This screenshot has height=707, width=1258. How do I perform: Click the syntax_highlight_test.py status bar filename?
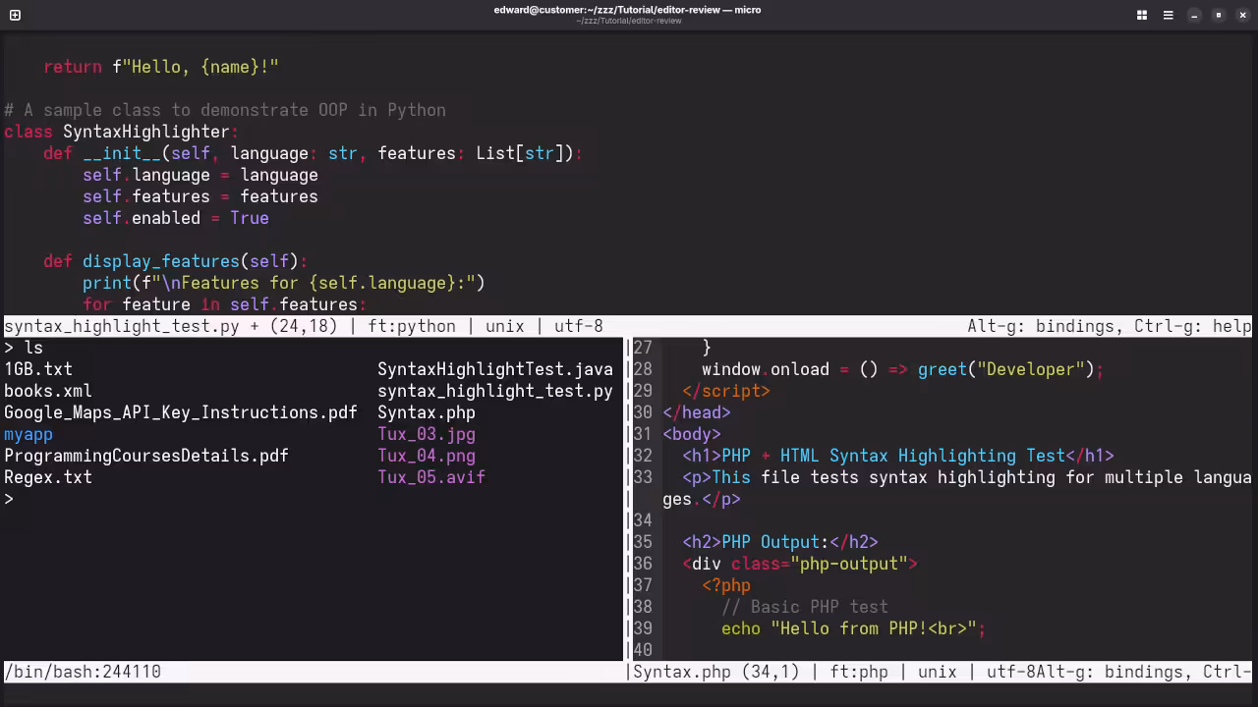click(x=121, y=326)
